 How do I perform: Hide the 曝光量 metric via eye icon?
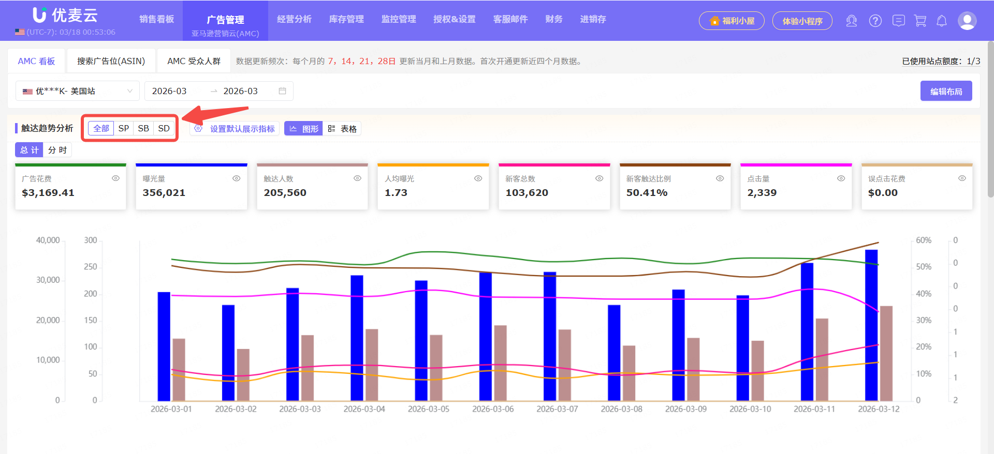236,178
